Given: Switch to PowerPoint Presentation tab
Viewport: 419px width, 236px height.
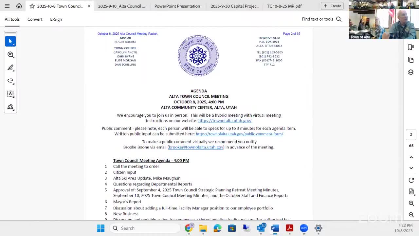Looking at the screenshot, I should (x=177, y=6).
